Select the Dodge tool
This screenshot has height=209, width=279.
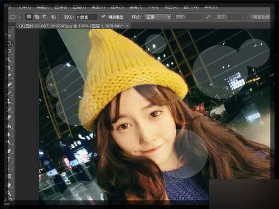[x=9, y=143]
